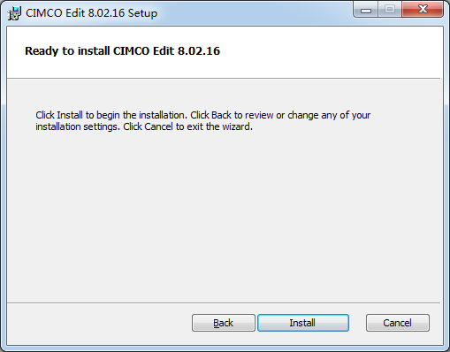Click the version '8.02.16' in the bold heading
Viewport: 450px width, 352px height.
pyautogui.click(x=199, y=51)
